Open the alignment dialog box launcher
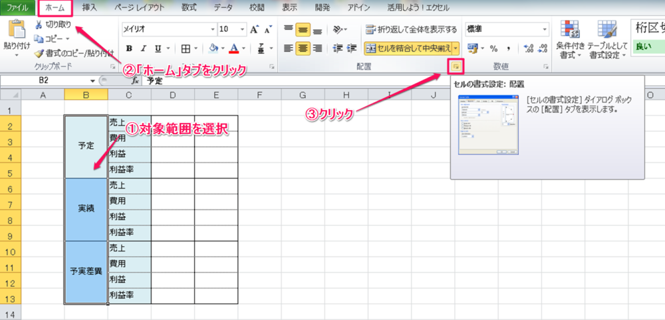Screen dimensions: 665x320 pos(456,66)
